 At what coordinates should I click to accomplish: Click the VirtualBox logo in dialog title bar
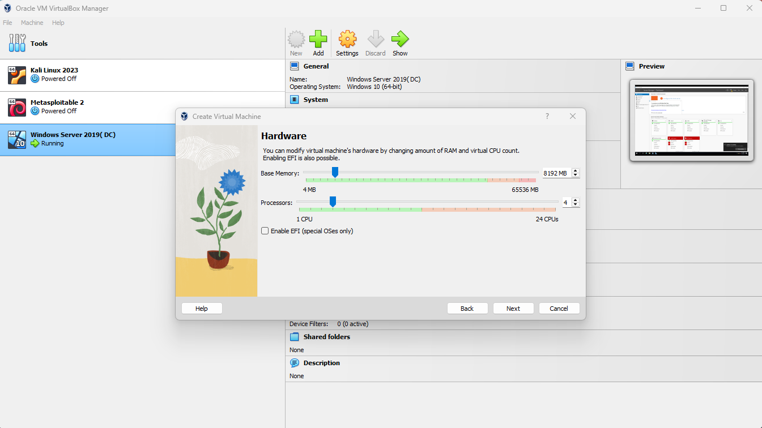pyautogui.click(x=185, y=116)
